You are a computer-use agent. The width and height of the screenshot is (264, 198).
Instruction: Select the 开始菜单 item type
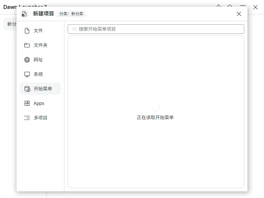[x=40, y=89]
